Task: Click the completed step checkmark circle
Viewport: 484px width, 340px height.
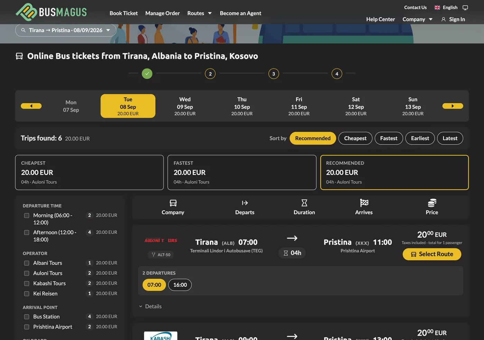Action: coord(147,74)
